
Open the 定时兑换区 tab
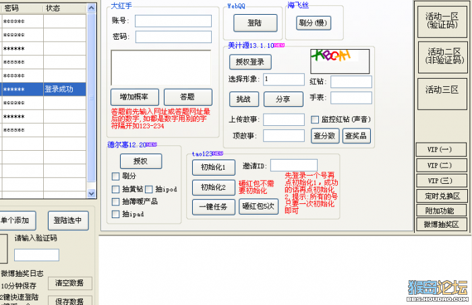tap(442, 196)
